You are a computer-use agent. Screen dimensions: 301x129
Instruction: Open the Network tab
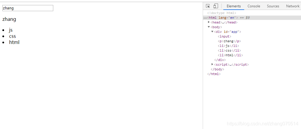[292, 6]
